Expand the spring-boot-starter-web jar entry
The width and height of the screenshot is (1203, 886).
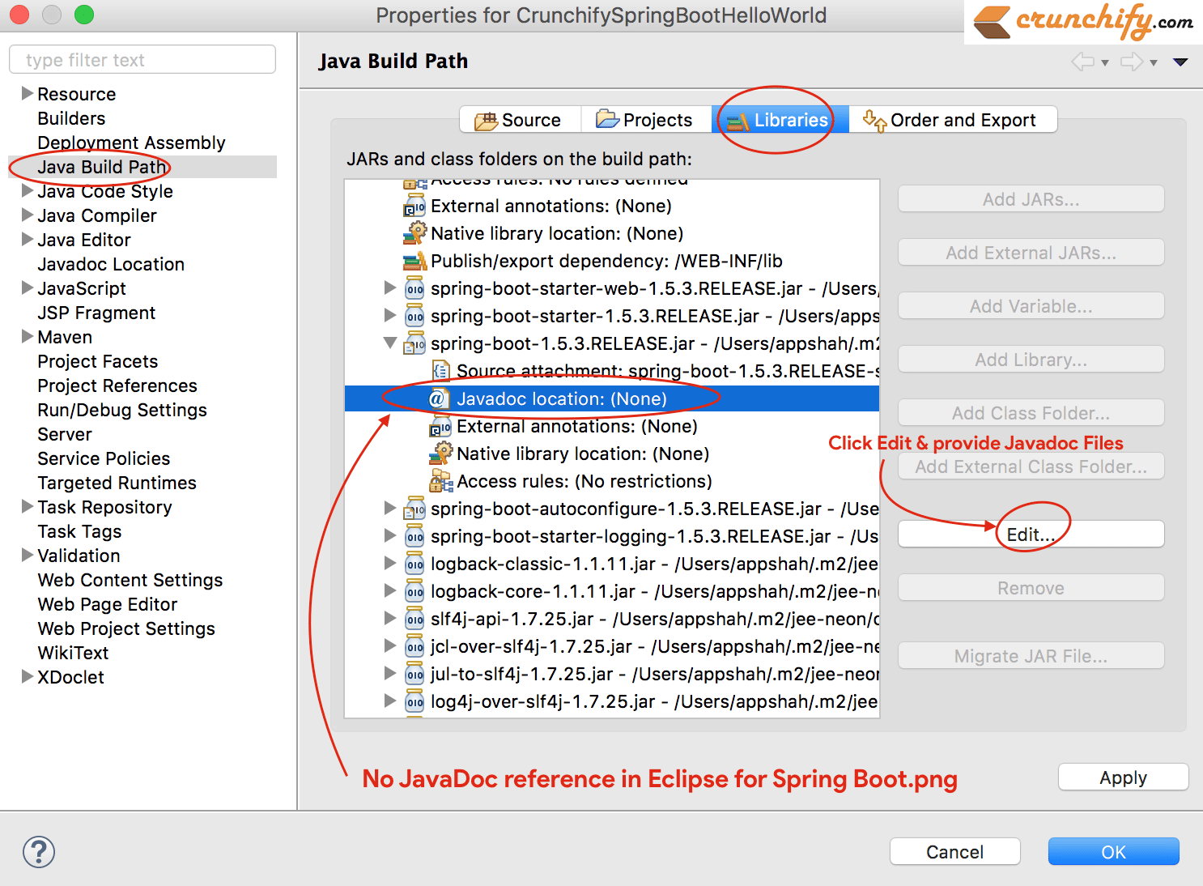click(x=389, y=288)
